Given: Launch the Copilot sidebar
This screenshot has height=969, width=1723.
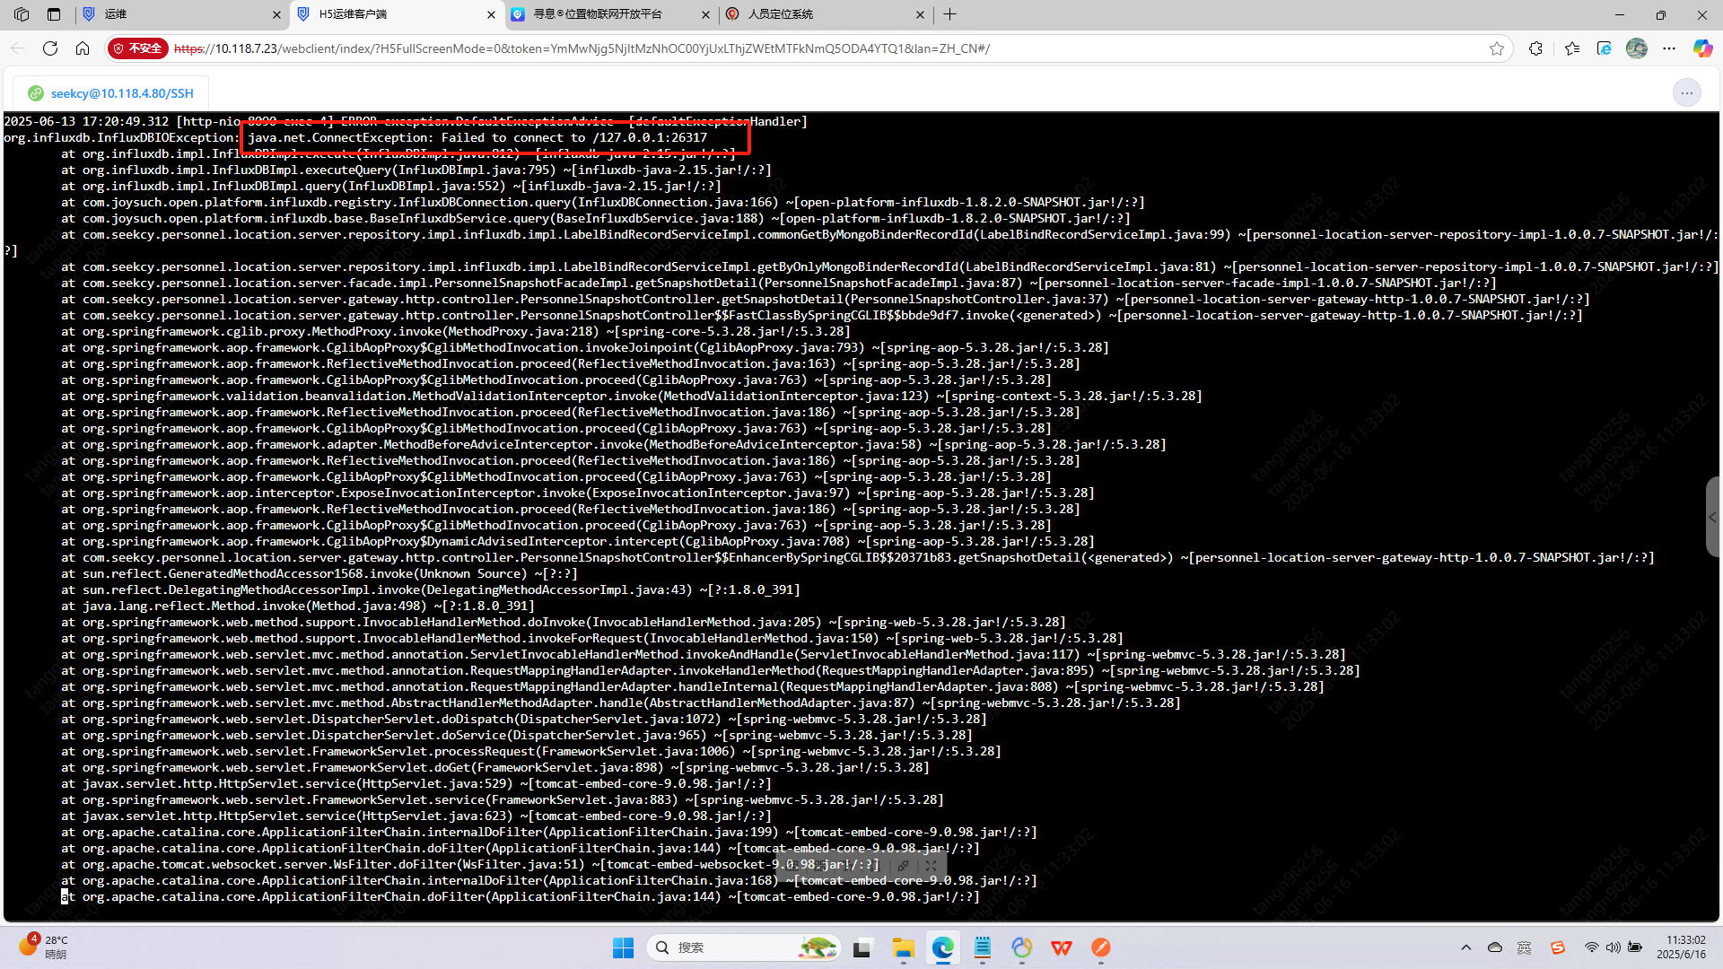Looking at the screenshot, I should pos(1702,48).
